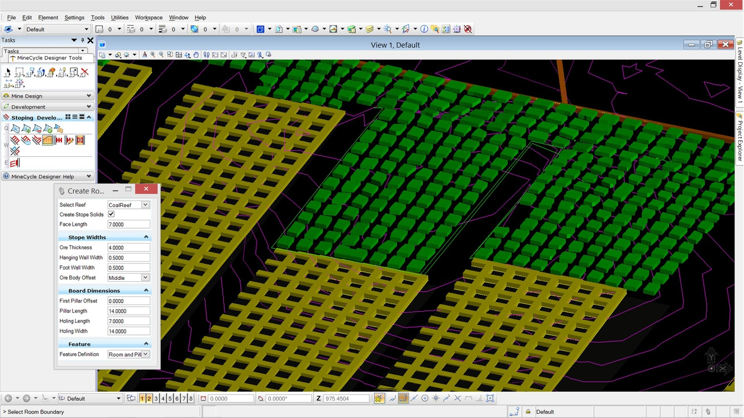Click the back arrow button in bottom bar
Viewport: 744px width, 418px height.
(x=8, y=398)
